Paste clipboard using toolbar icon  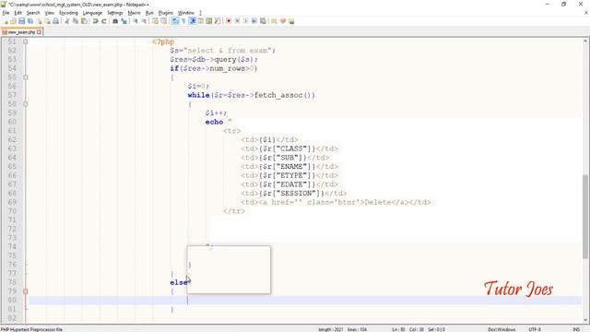pos(84,21)
